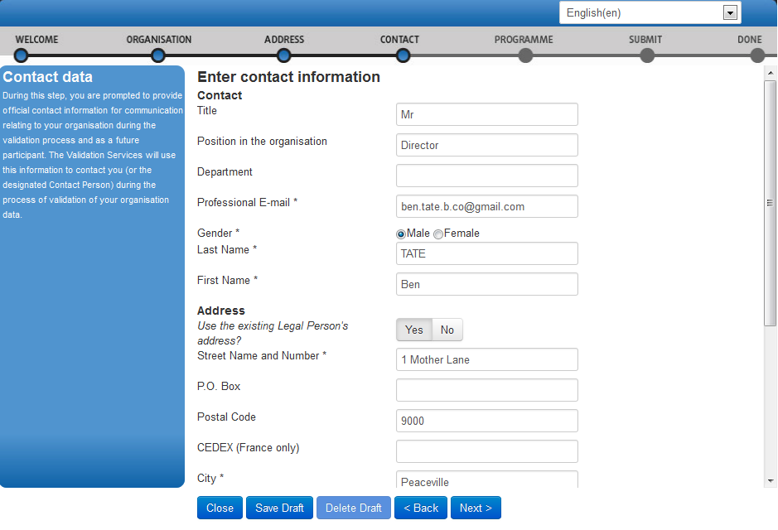Choose No for existing Legal Person's address
778x530 pixels.
[x=447, y=330]
